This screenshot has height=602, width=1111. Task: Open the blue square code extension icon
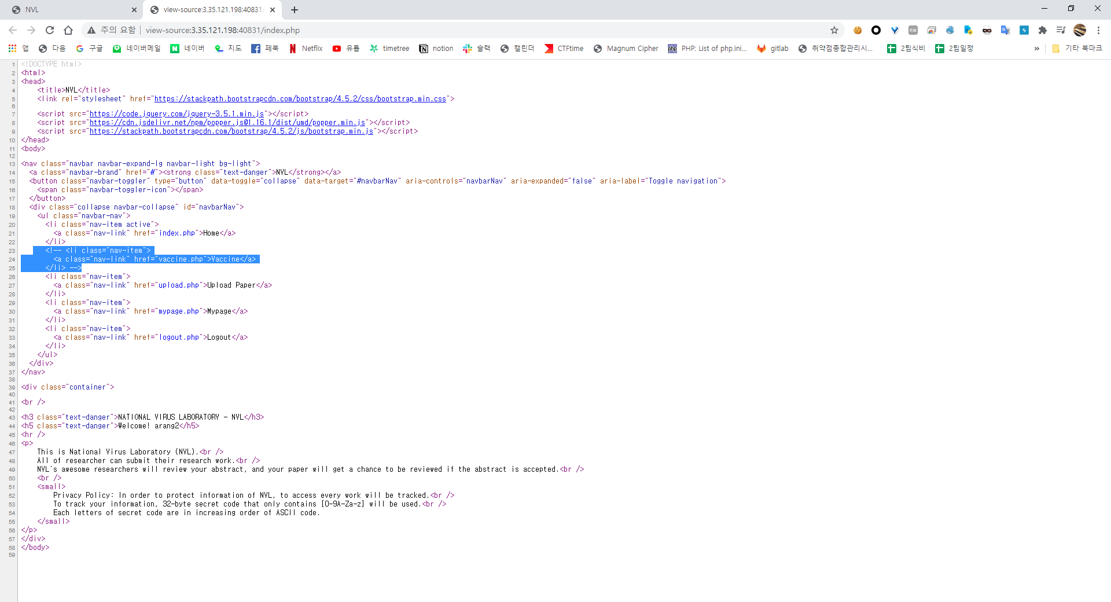point(1024,30)
